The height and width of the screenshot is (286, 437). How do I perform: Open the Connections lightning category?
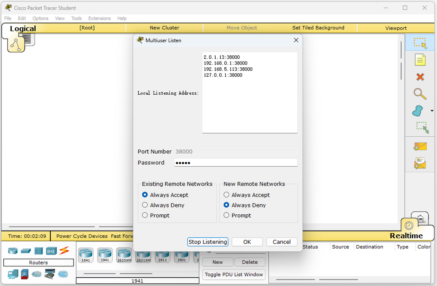coord(64,250)
